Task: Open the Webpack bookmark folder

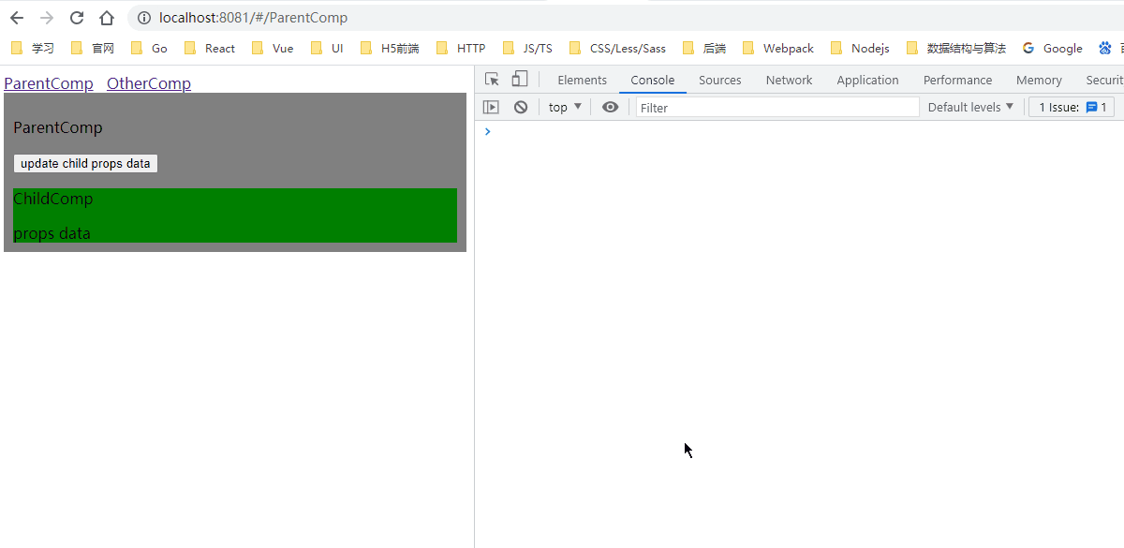Action: [777, 49]
